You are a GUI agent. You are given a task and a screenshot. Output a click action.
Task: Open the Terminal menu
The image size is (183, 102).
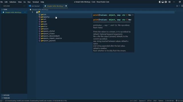pos(35,2)
